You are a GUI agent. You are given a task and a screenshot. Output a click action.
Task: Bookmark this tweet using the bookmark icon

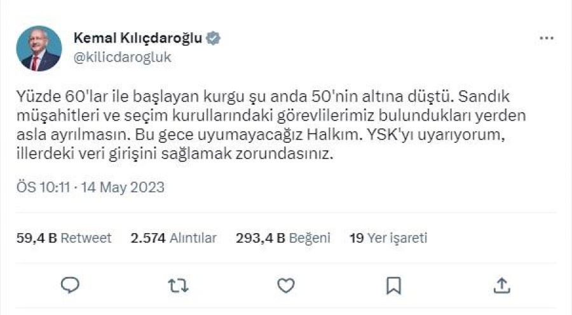(393, 285)
